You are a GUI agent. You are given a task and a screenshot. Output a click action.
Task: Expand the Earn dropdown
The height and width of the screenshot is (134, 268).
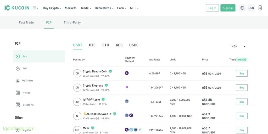click(x=122, y=8)
